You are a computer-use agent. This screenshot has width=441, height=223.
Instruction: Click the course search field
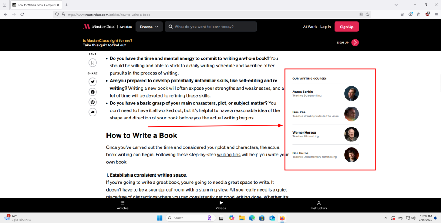[211, 27]
